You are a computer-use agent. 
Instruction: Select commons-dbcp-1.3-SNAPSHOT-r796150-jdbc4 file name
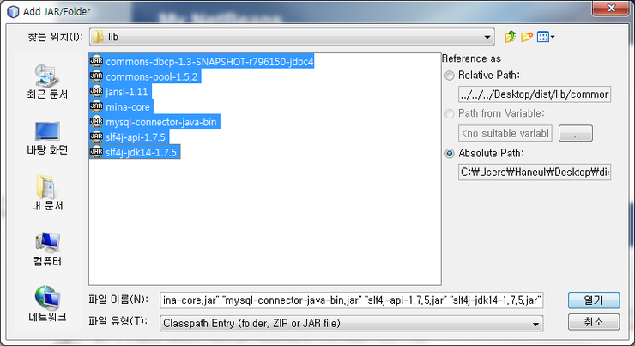point(209,62)
